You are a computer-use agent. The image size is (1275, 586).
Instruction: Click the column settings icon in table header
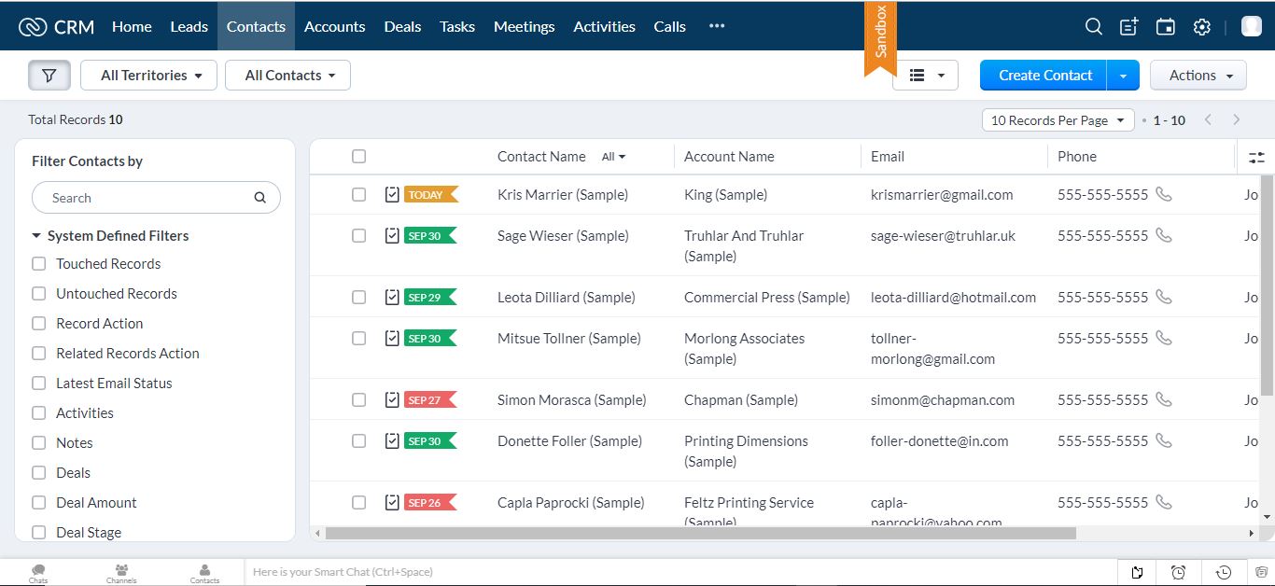(x=1256, y=158)
